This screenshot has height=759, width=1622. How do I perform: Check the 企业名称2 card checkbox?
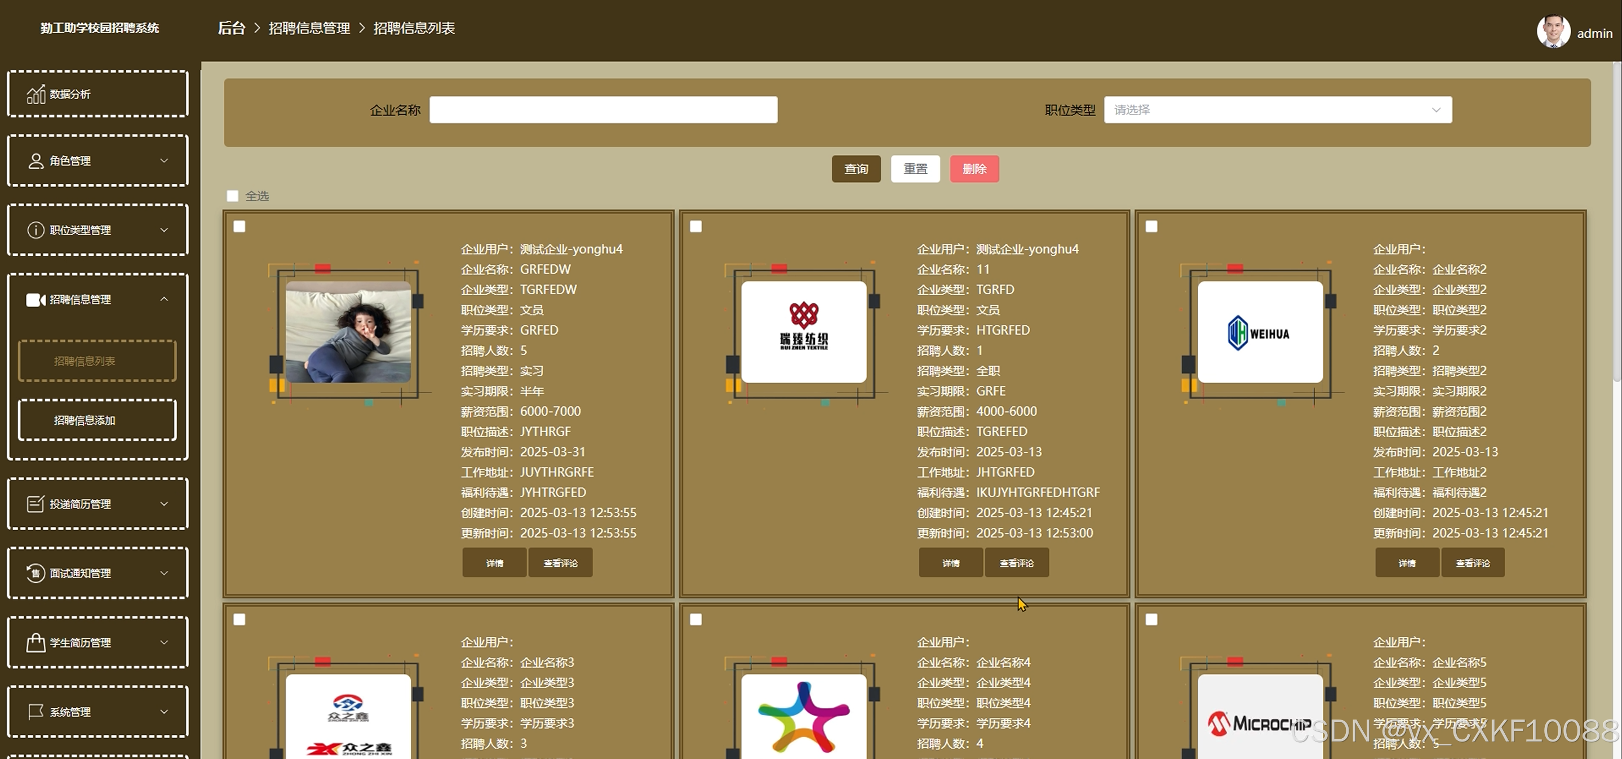coord(1151,227)
